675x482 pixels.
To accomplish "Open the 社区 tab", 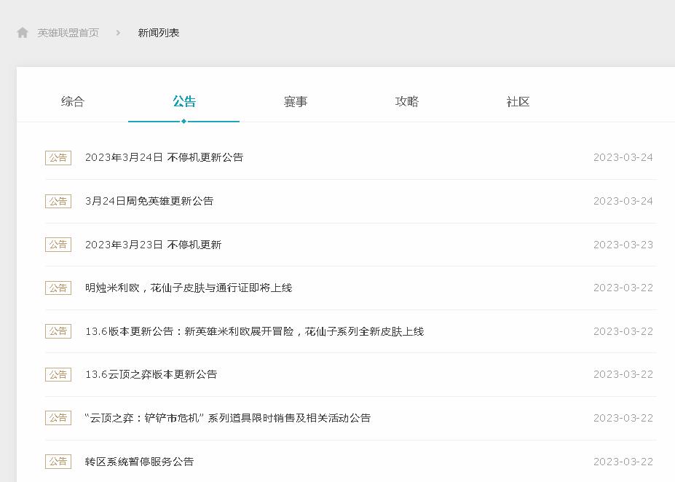I will [518, 101].
